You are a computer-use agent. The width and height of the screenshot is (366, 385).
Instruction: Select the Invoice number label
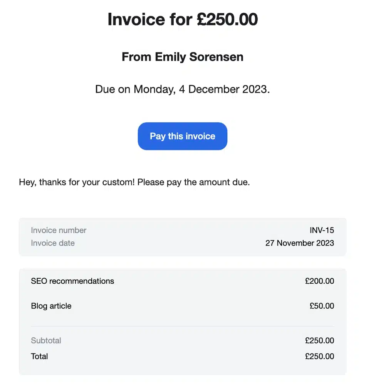click(59, 230)
